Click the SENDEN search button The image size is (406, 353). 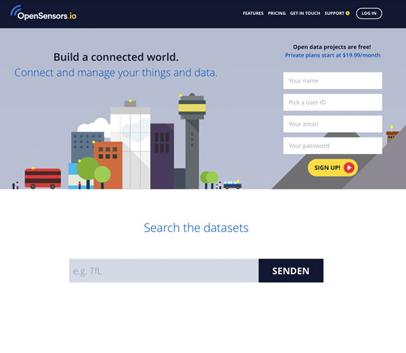291,271
